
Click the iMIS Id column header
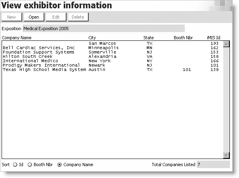pyautogui.click(x=214, y=38)
